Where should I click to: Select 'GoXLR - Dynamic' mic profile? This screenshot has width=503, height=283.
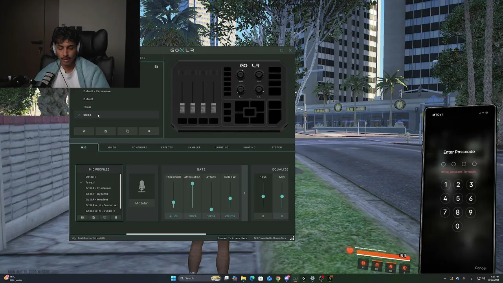coord(97,194)
